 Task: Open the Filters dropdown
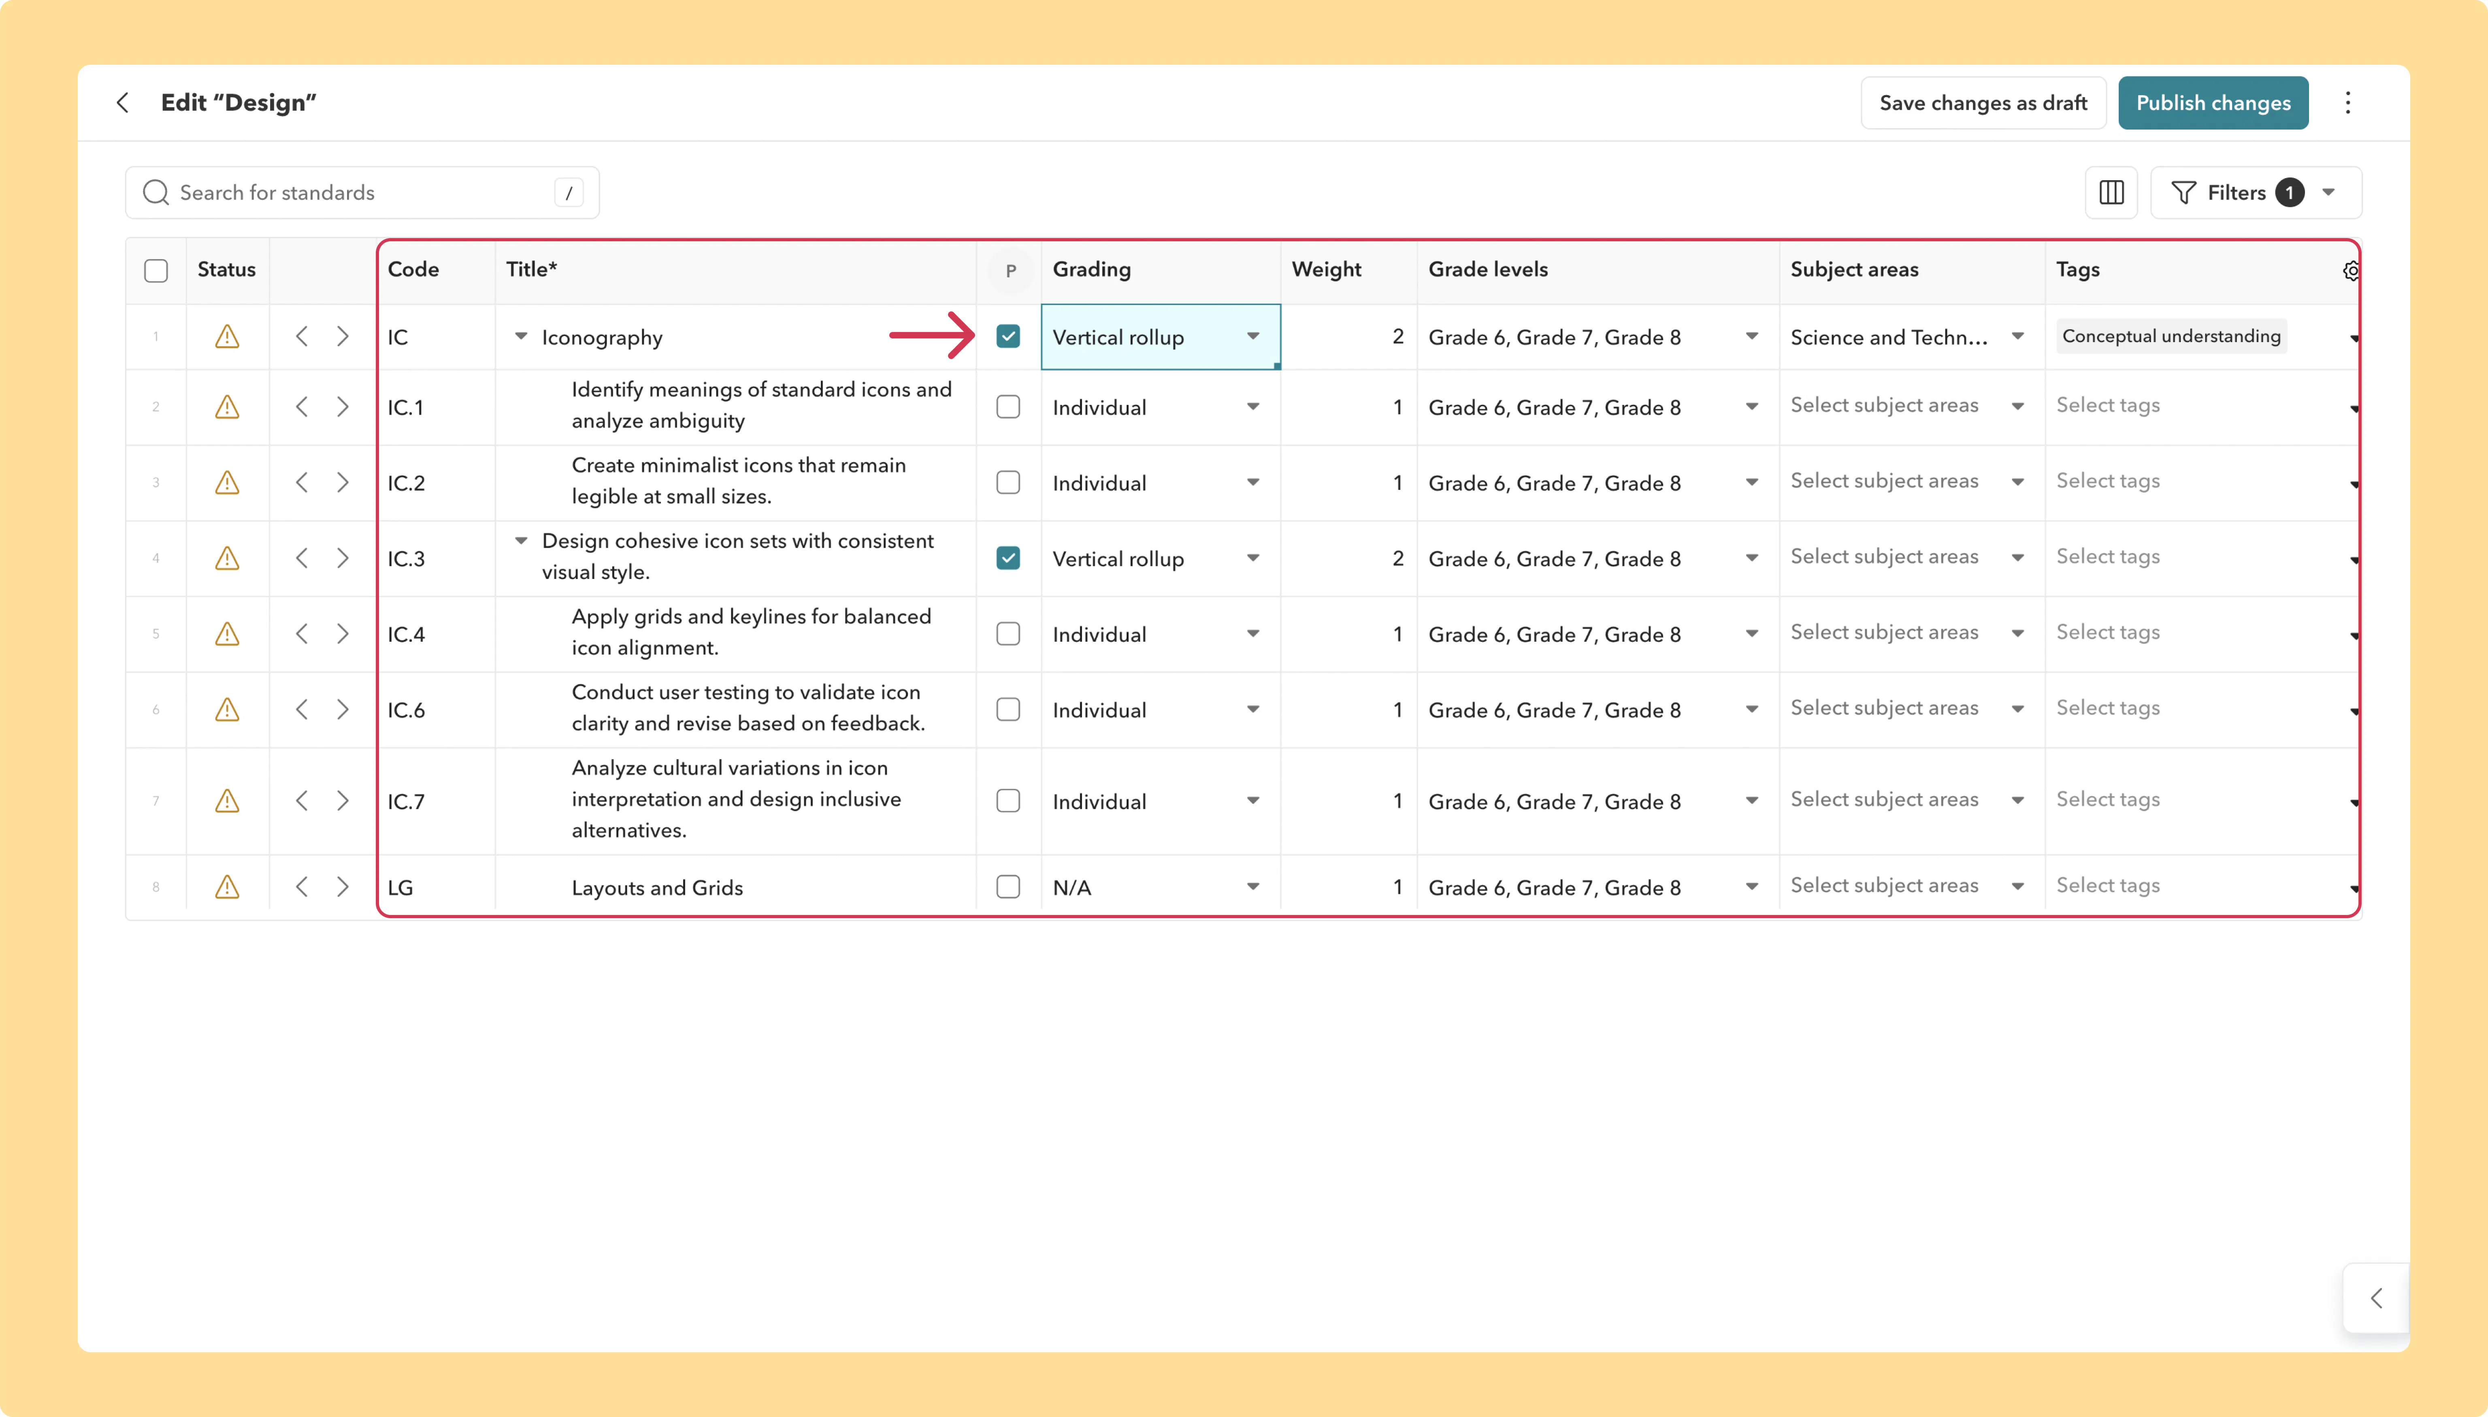click(x=2256, y=193)
